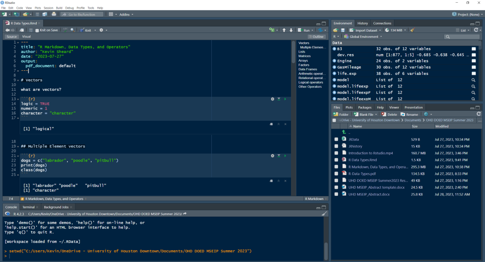Clear the "logical" output with X icon
485x262 pixels.
tap(285, 124)
